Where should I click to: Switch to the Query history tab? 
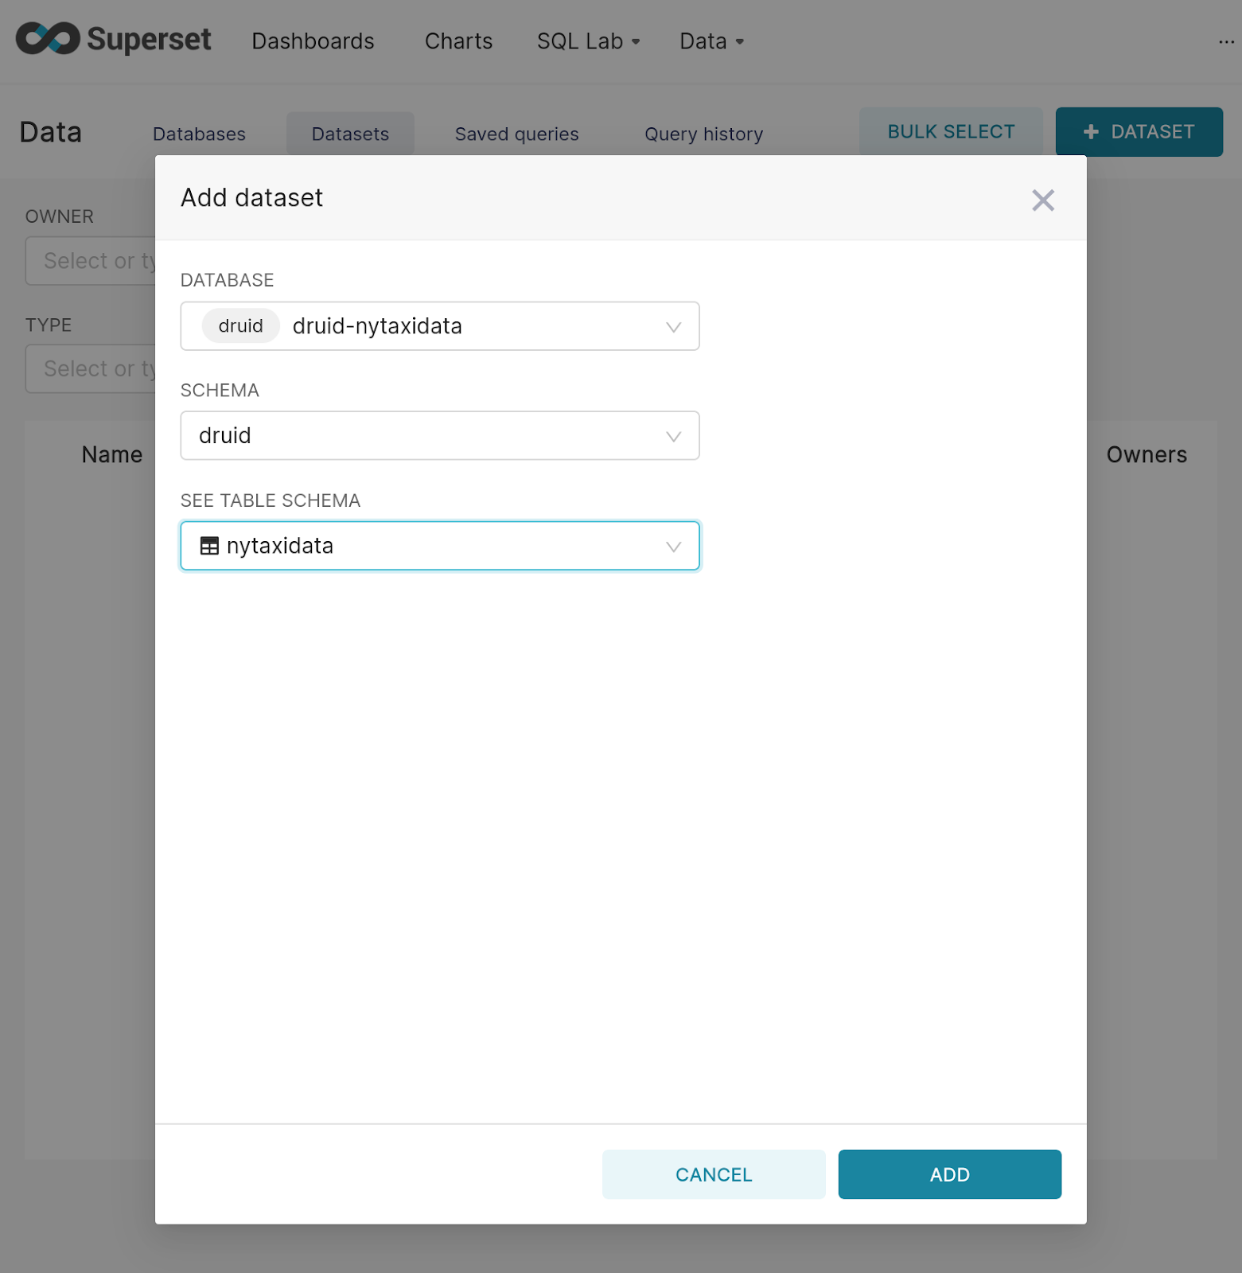point(703,134)
